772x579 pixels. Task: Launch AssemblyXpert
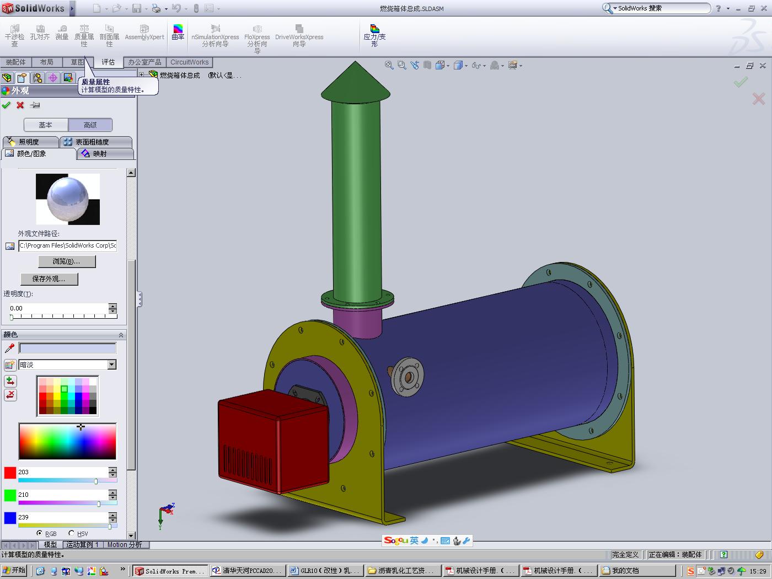(144, 33)
